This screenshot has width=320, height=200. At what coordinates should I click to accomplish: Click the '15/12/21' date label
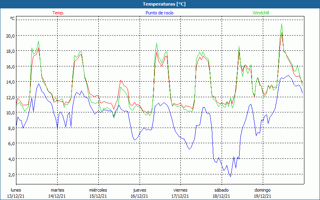pyautogui.click(x=98, y=196)
